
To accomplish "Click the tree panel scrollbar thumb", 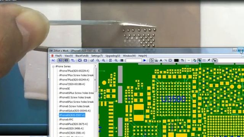I will 95,80.
